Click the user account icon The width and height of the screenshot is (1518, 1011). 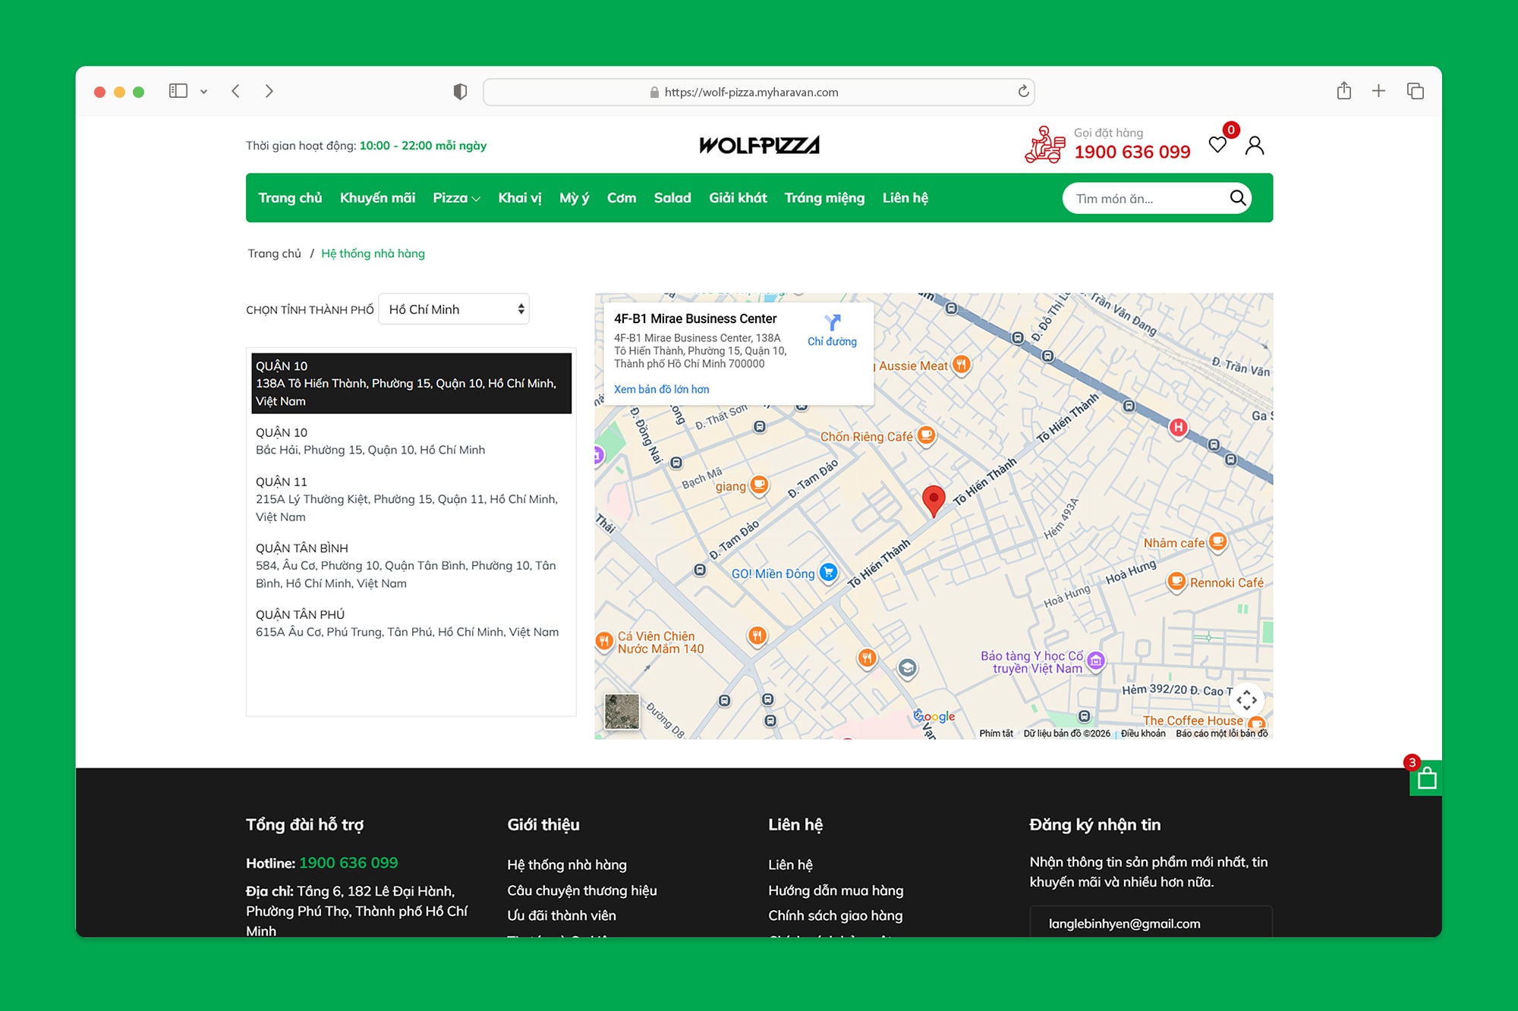1255,145
